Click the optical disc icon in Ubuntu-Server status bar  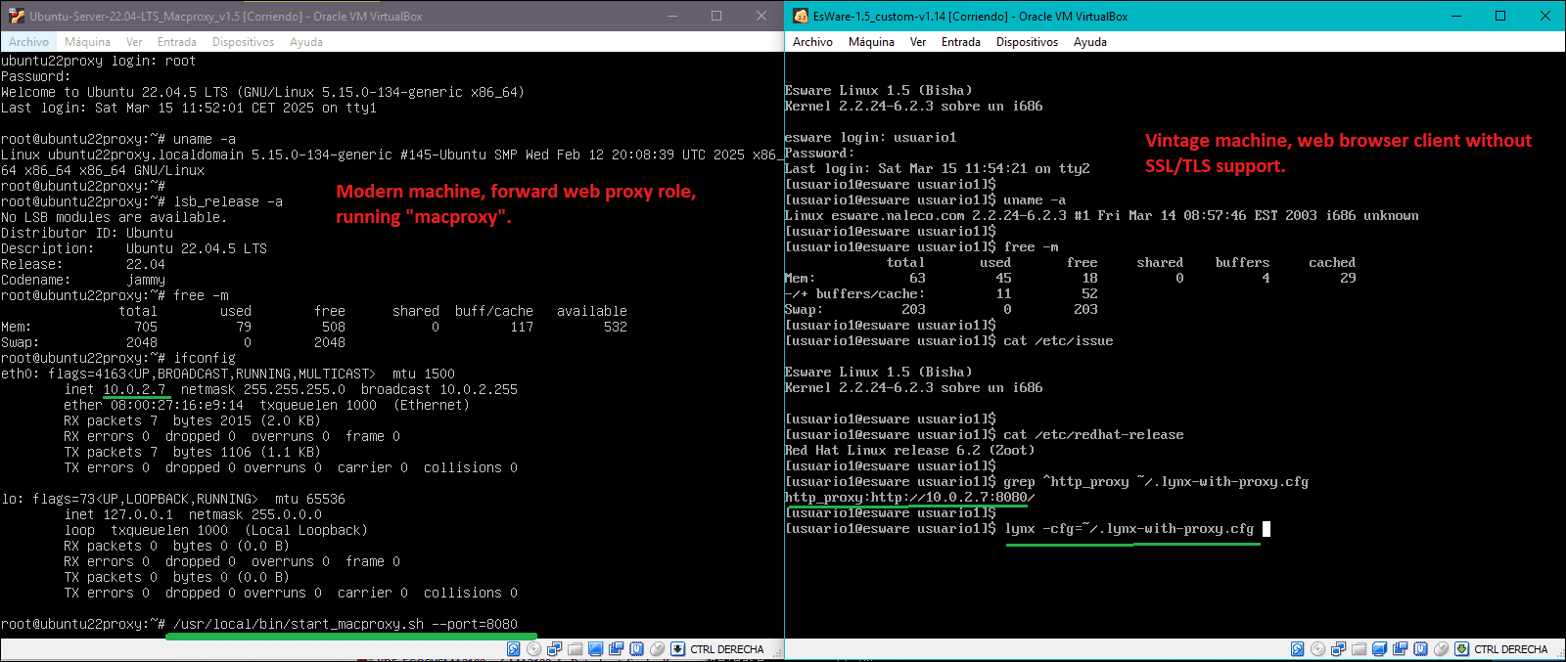pos(533,648)
